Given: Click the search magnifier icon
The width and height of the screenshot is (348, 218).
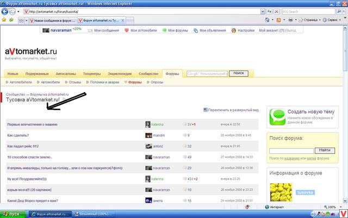Looking at the screenshot, I should [339, 11].
